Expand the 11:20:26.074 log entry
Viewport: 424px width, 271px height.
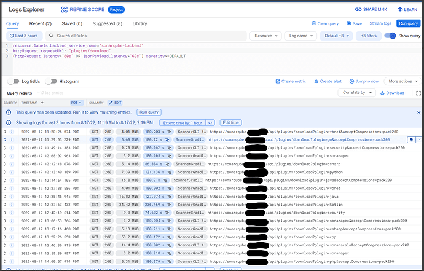[x=5, y=132]
